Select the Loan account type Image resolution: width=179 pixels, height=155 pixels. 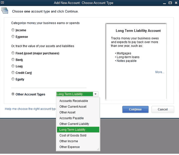pyautogui.click(x=13, y=66)
